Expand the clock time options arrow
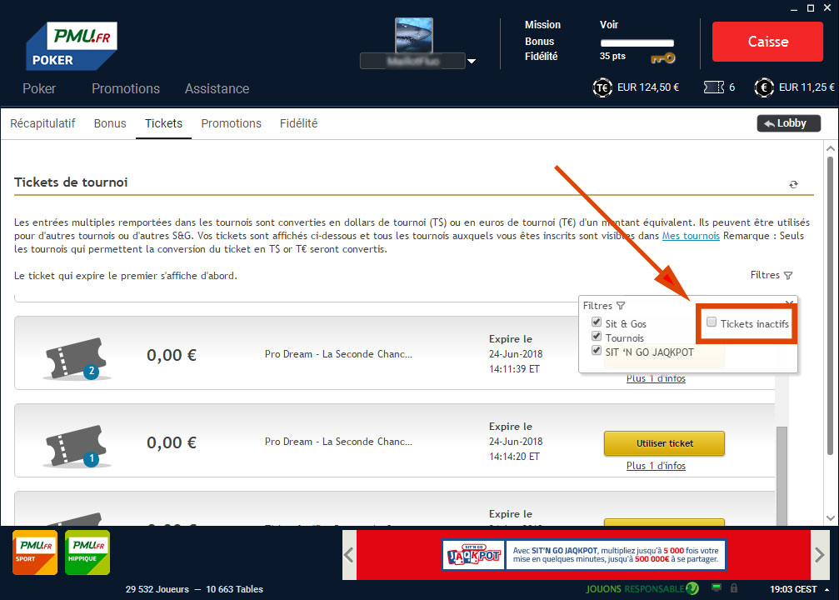Screen dimensions: 839x600 tap(827, 589)
